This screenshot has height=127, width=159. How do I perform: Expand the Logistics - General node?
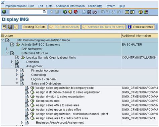17,79
